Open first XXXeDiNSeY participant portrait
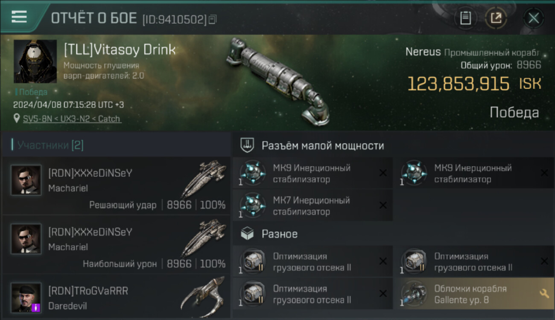The height and width of the screenshot is (320, 555). click(x=26, y=180)
